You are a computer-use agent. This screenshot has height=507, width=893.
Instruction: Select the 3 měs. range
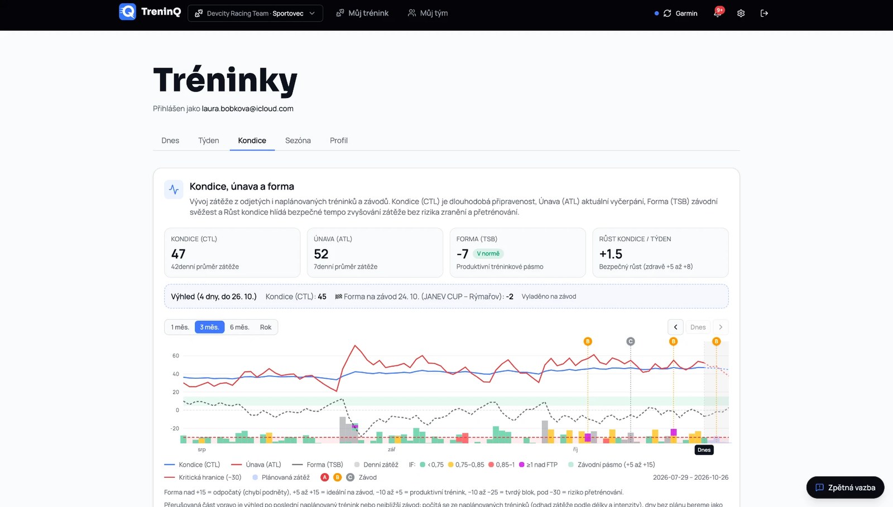tap(209, 327)
